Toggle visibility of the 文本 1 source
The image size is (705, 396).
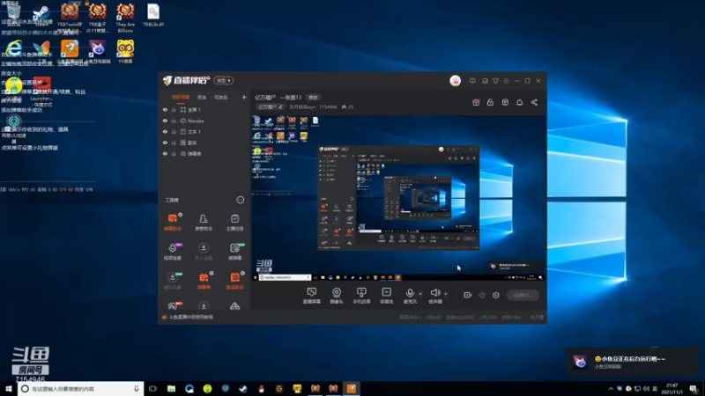(x=165, y=131)
